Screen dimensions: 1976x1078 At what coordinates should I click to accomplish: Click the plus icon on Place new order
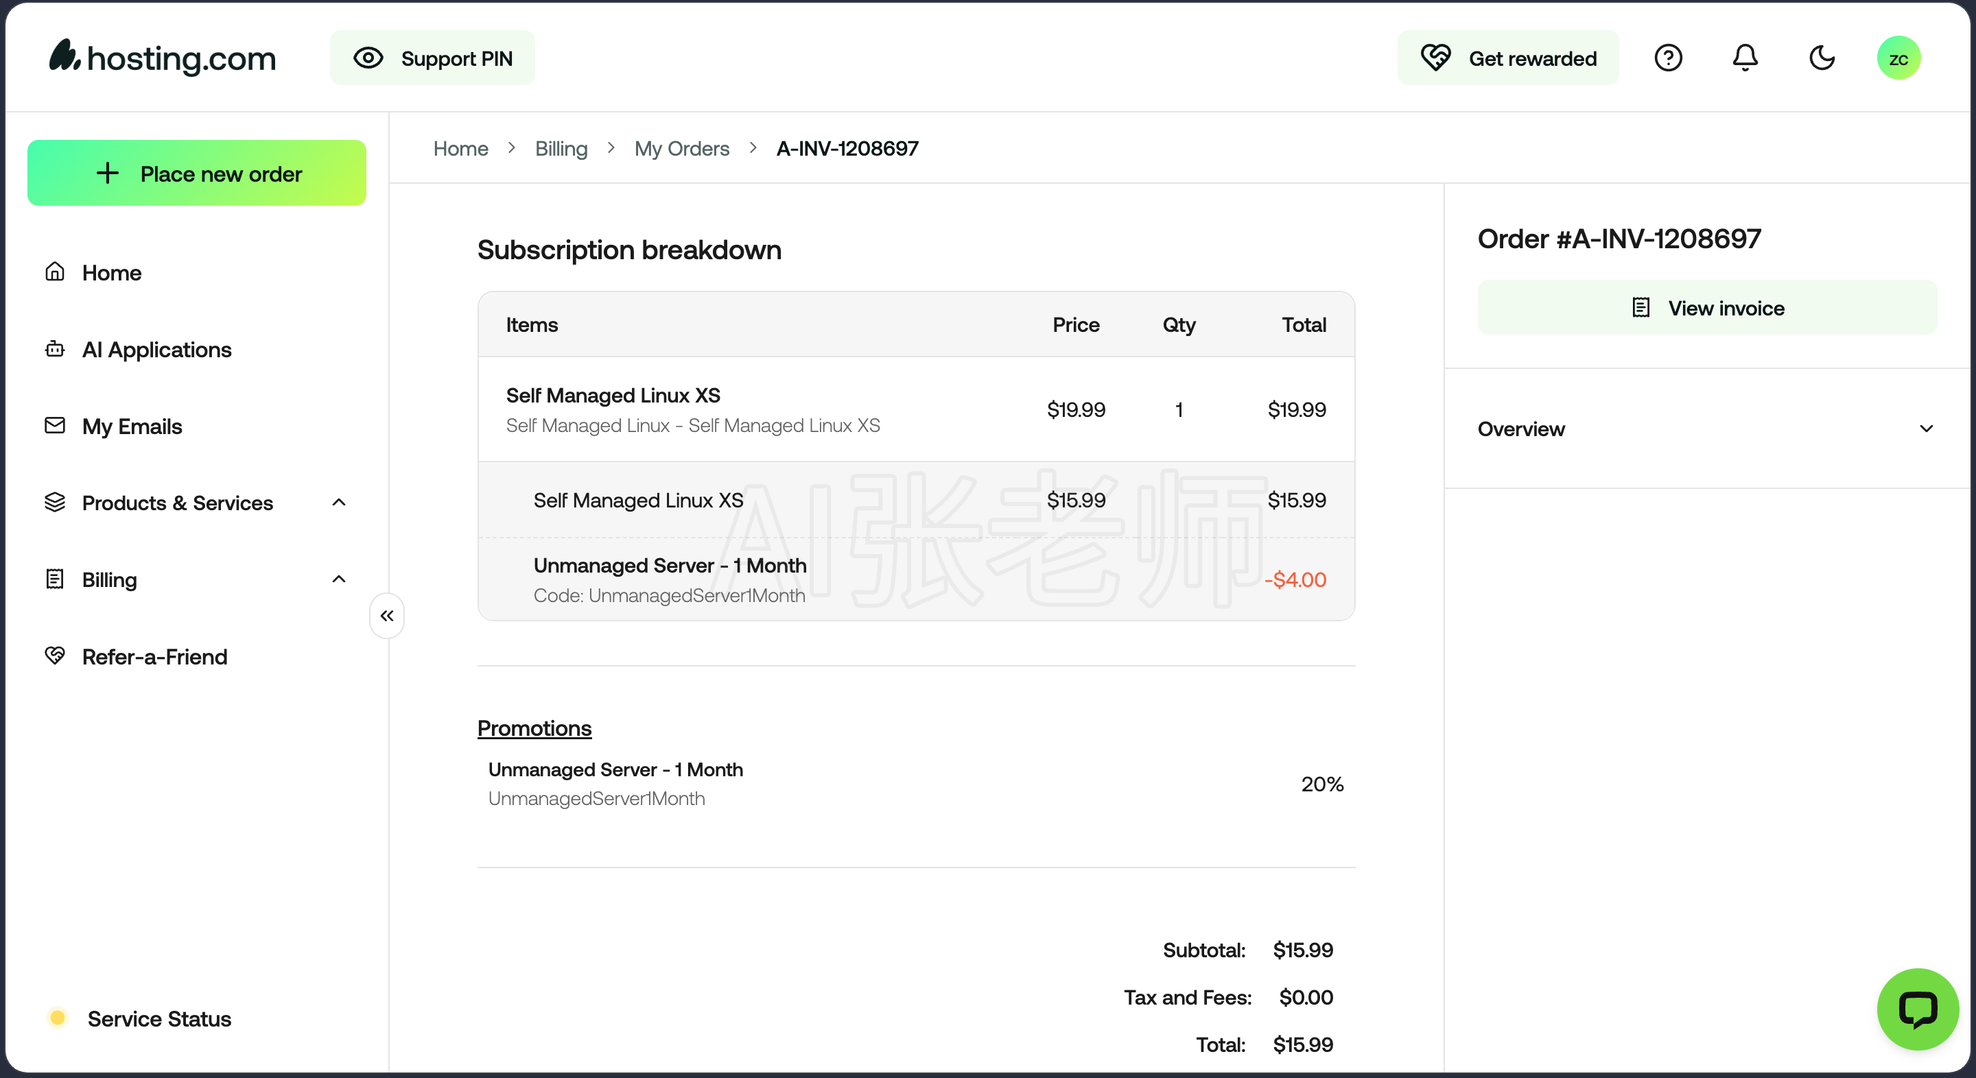point(108,173)
